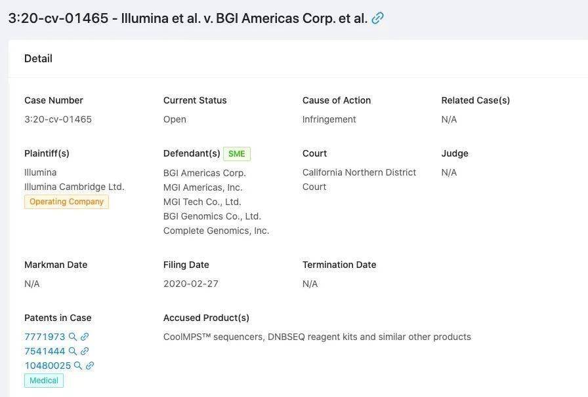Click the link icon beside the case title

[x=377, y=18]
